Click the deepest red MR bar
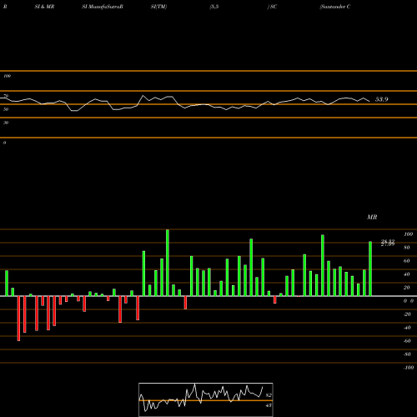The image size is (417, 417). [18, 319]
